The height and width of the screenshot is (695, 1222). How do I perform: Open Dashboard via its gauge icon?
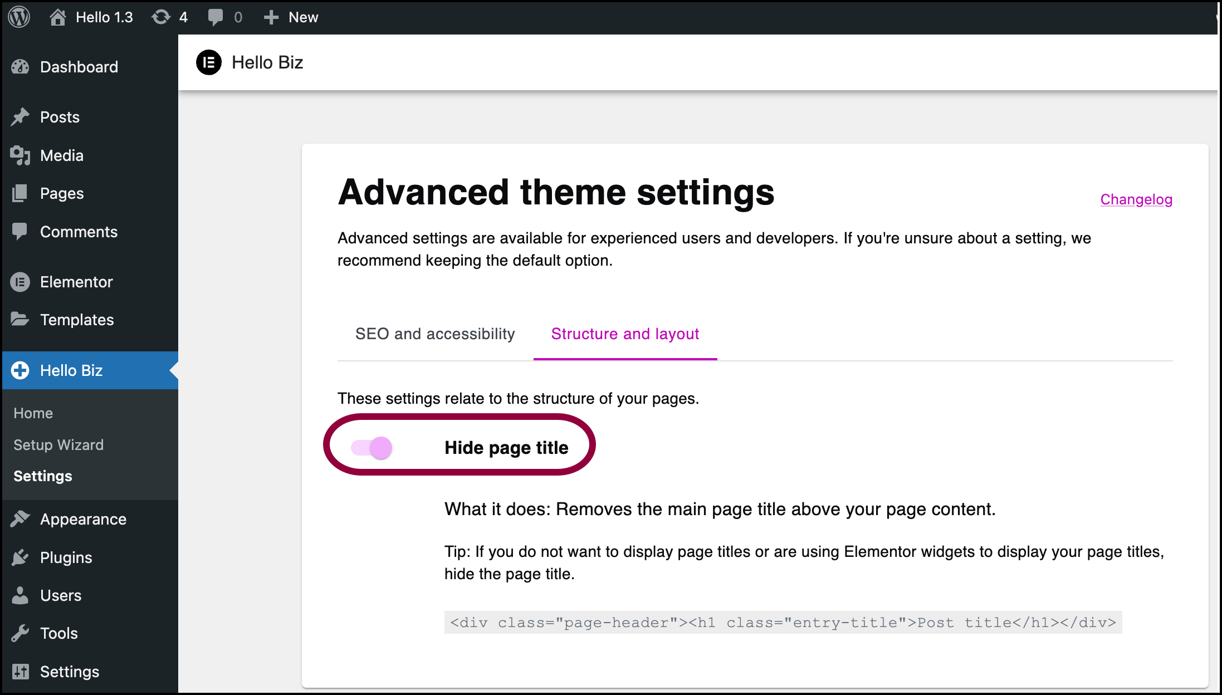point(20,67)
